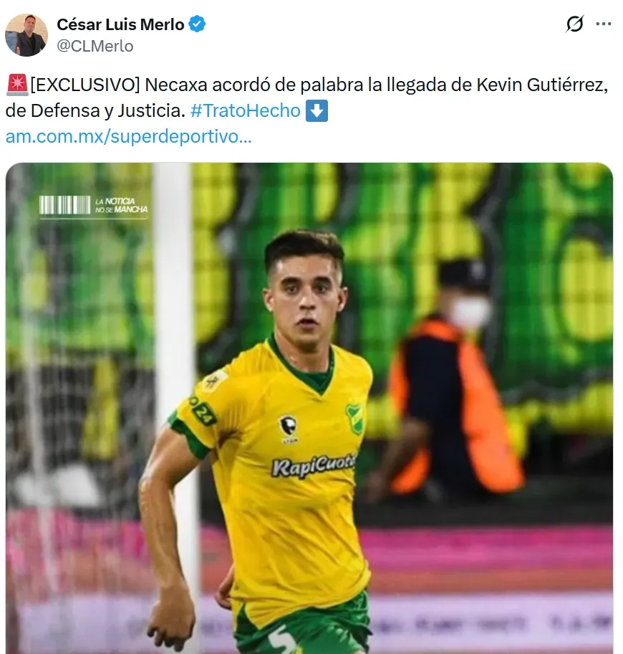Open the #TratoHecho hashtag
The image size is (623, 654).
point(246,110)
